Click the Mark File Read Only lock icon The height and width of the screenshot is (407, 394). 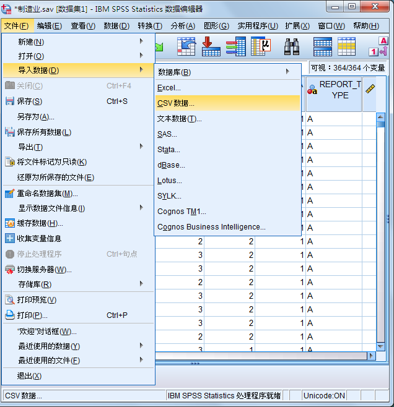10,161
